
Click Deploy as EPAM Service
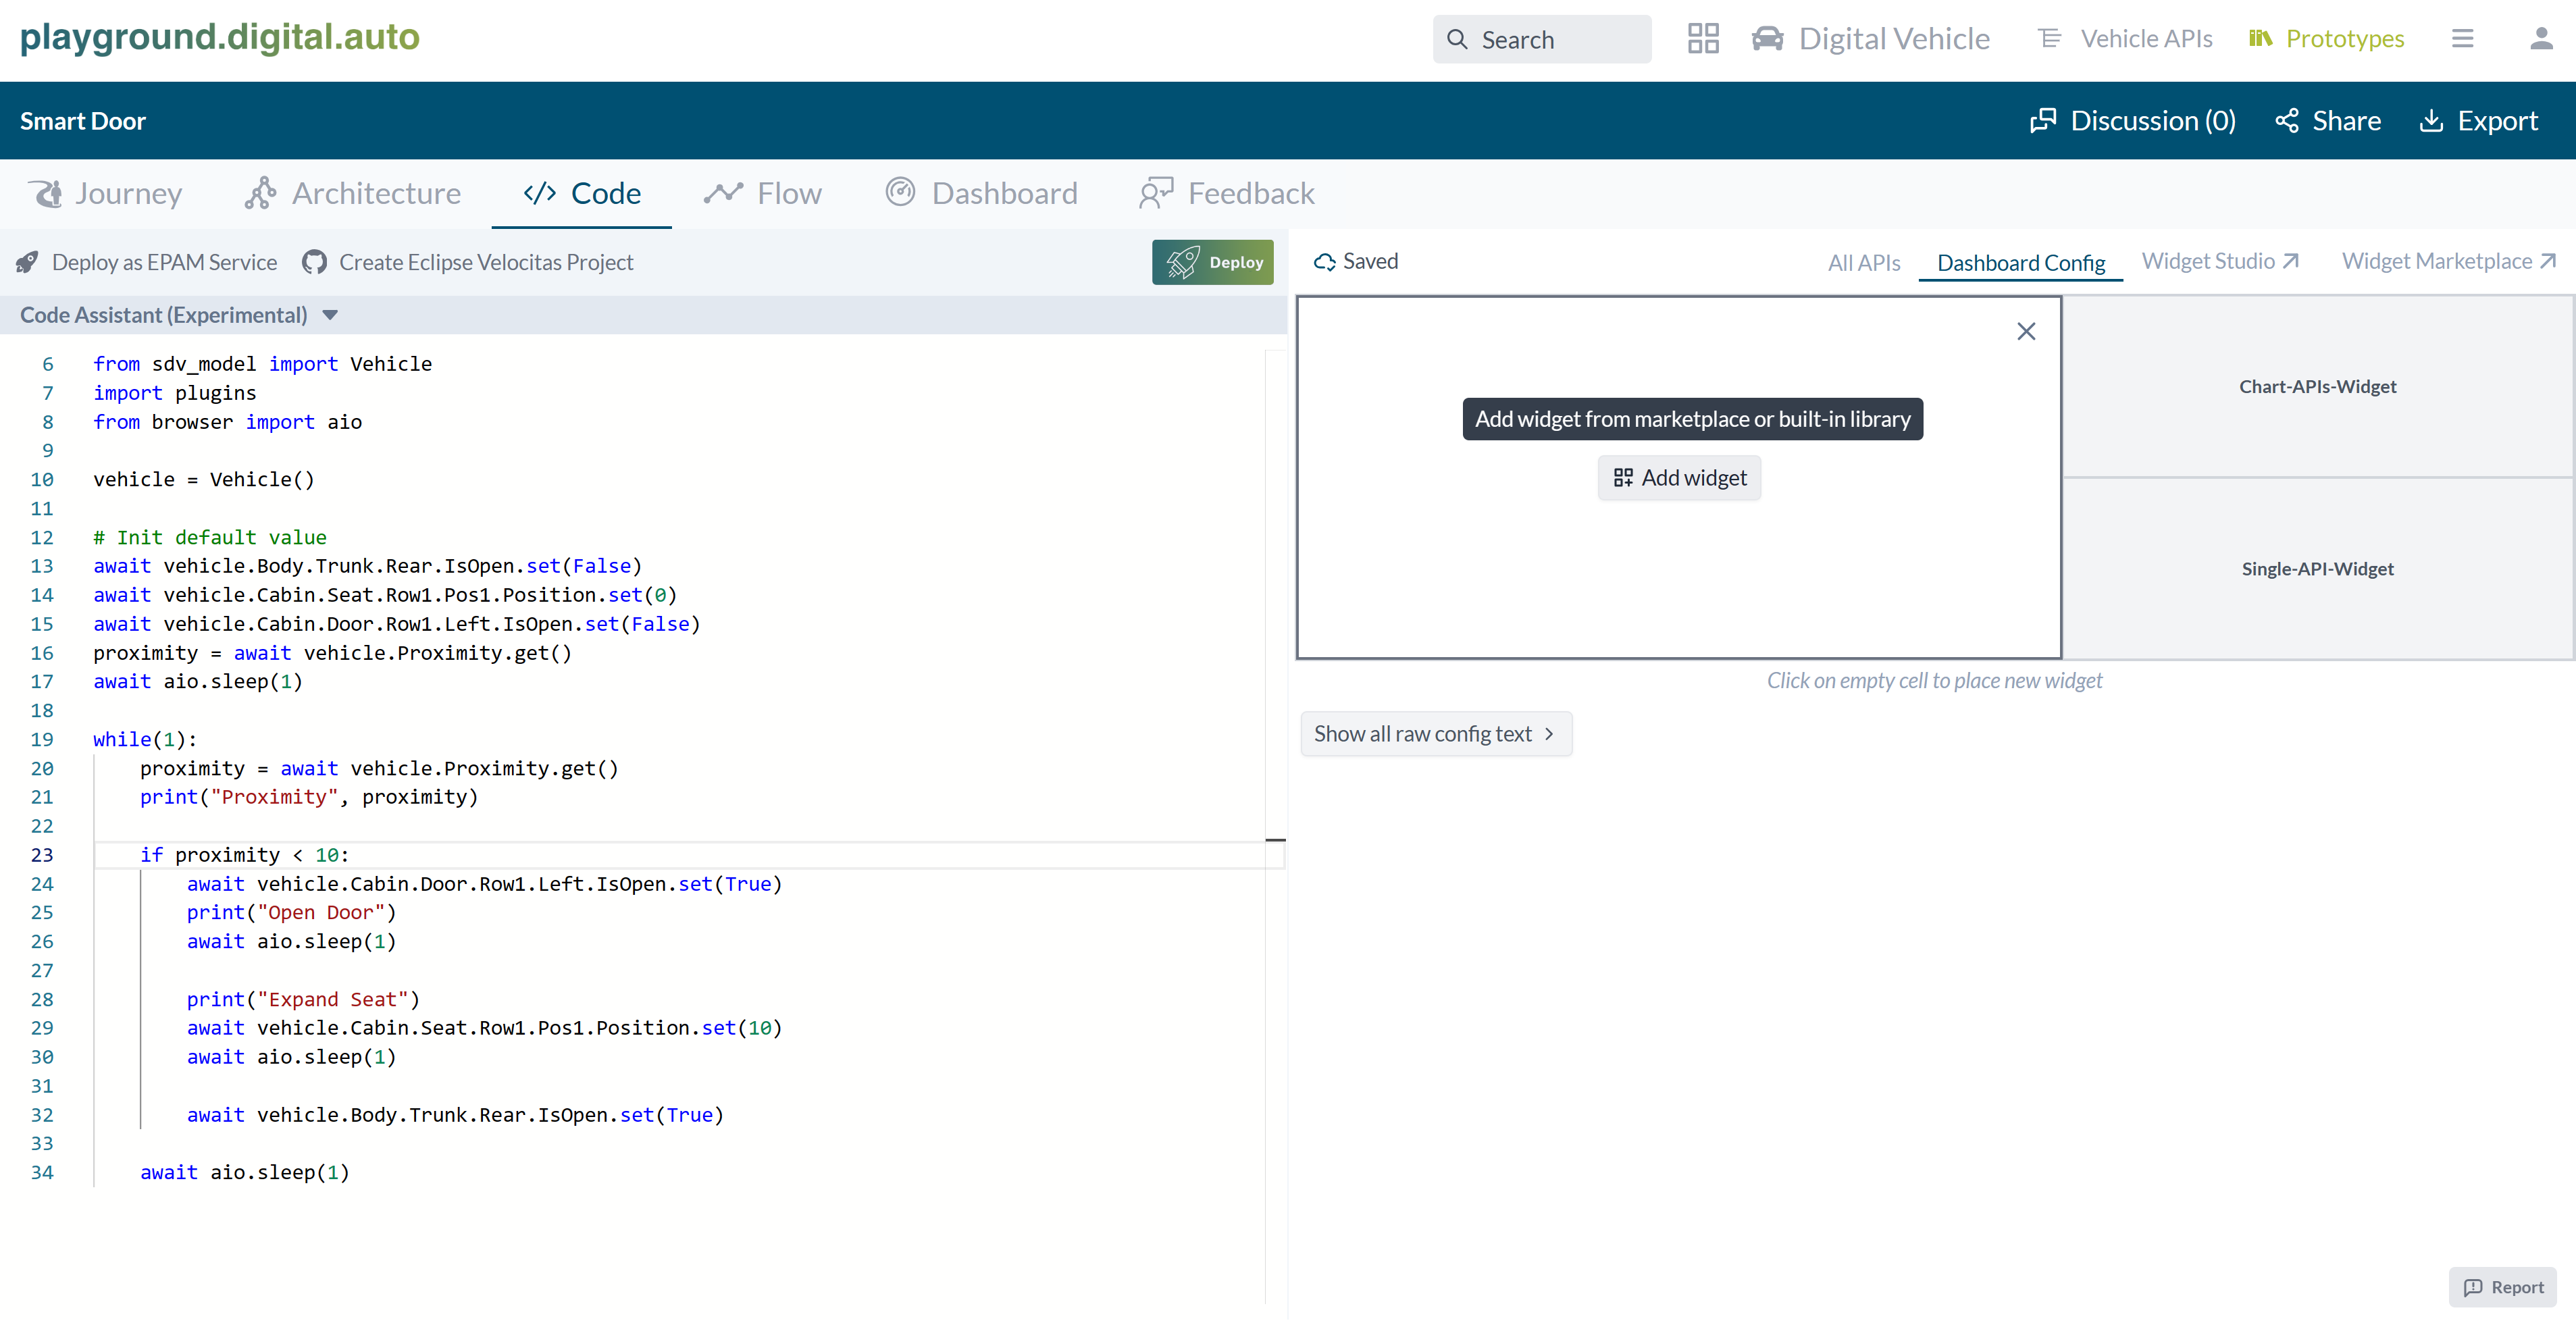pos(147,262)
